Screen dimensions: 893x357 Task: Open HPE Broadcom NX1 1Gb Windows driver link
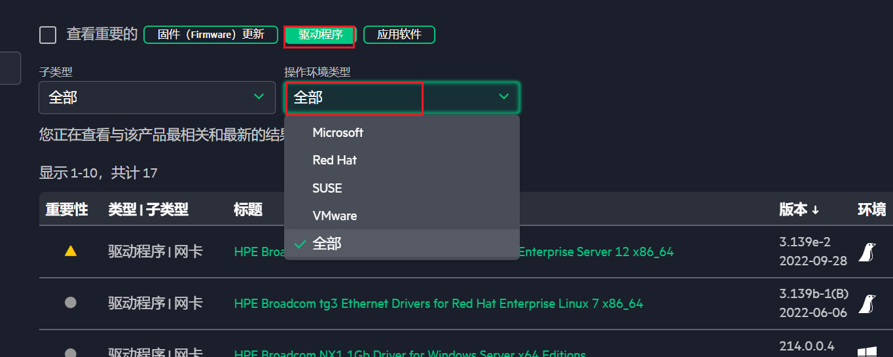[410, 354]
